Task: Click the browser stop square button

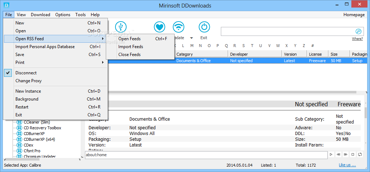Action: click(x=353, y=154)
